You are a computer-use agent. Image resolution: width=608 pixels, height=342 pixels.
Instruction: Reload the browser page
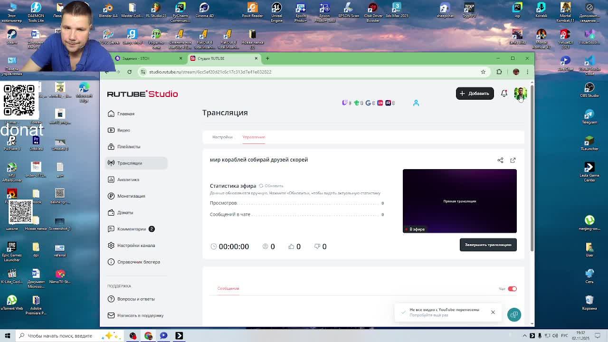[x=129, y=72]
